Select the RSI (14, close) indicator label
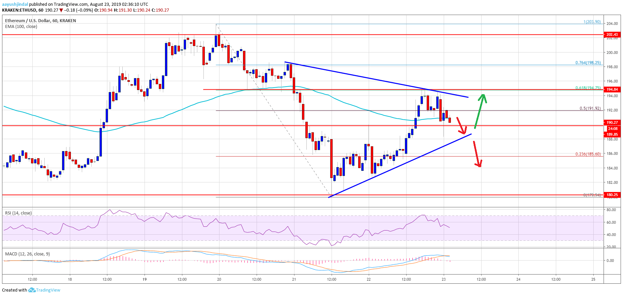Screen dimensions: 623x296 [x=18, y=213]
